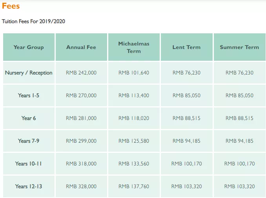Viewport: 266px width, 198px height.
Task: Click the Year 6 row label
Action: coord(29,118)
